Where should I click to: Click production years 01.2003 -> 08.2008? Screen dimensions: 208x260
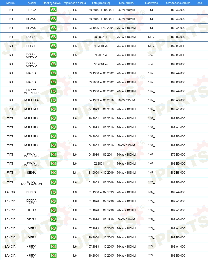pos(101,182)
